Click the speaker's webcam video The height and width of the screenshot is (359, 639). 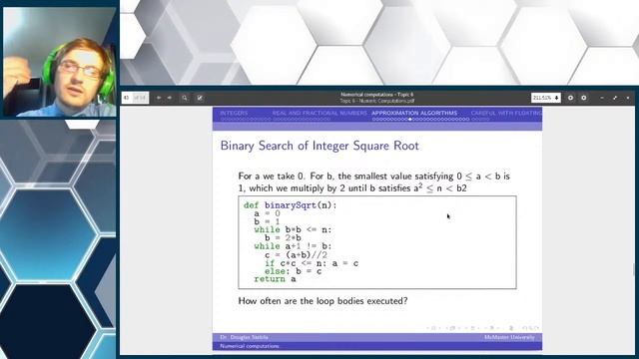point(60,62)
